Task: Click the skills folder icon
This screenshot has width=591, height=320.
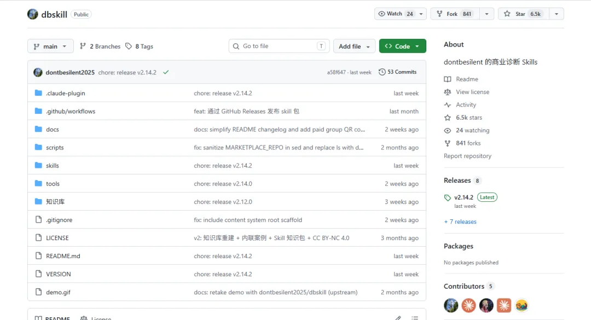Action: pos(38,165)
